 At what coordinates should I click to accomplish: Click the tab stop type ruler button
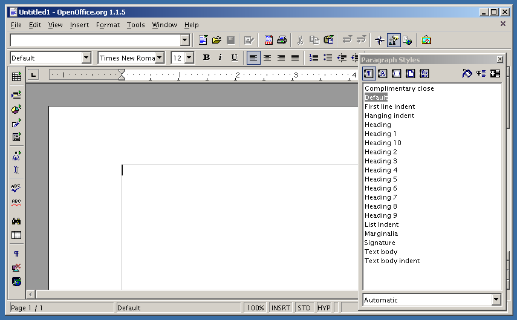33,75
